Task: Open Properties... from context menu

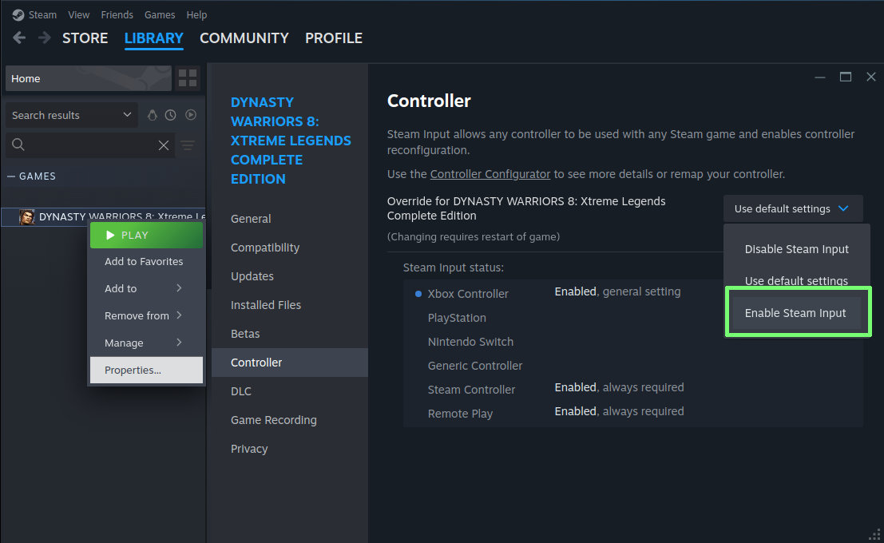Action: pos(146,370)
